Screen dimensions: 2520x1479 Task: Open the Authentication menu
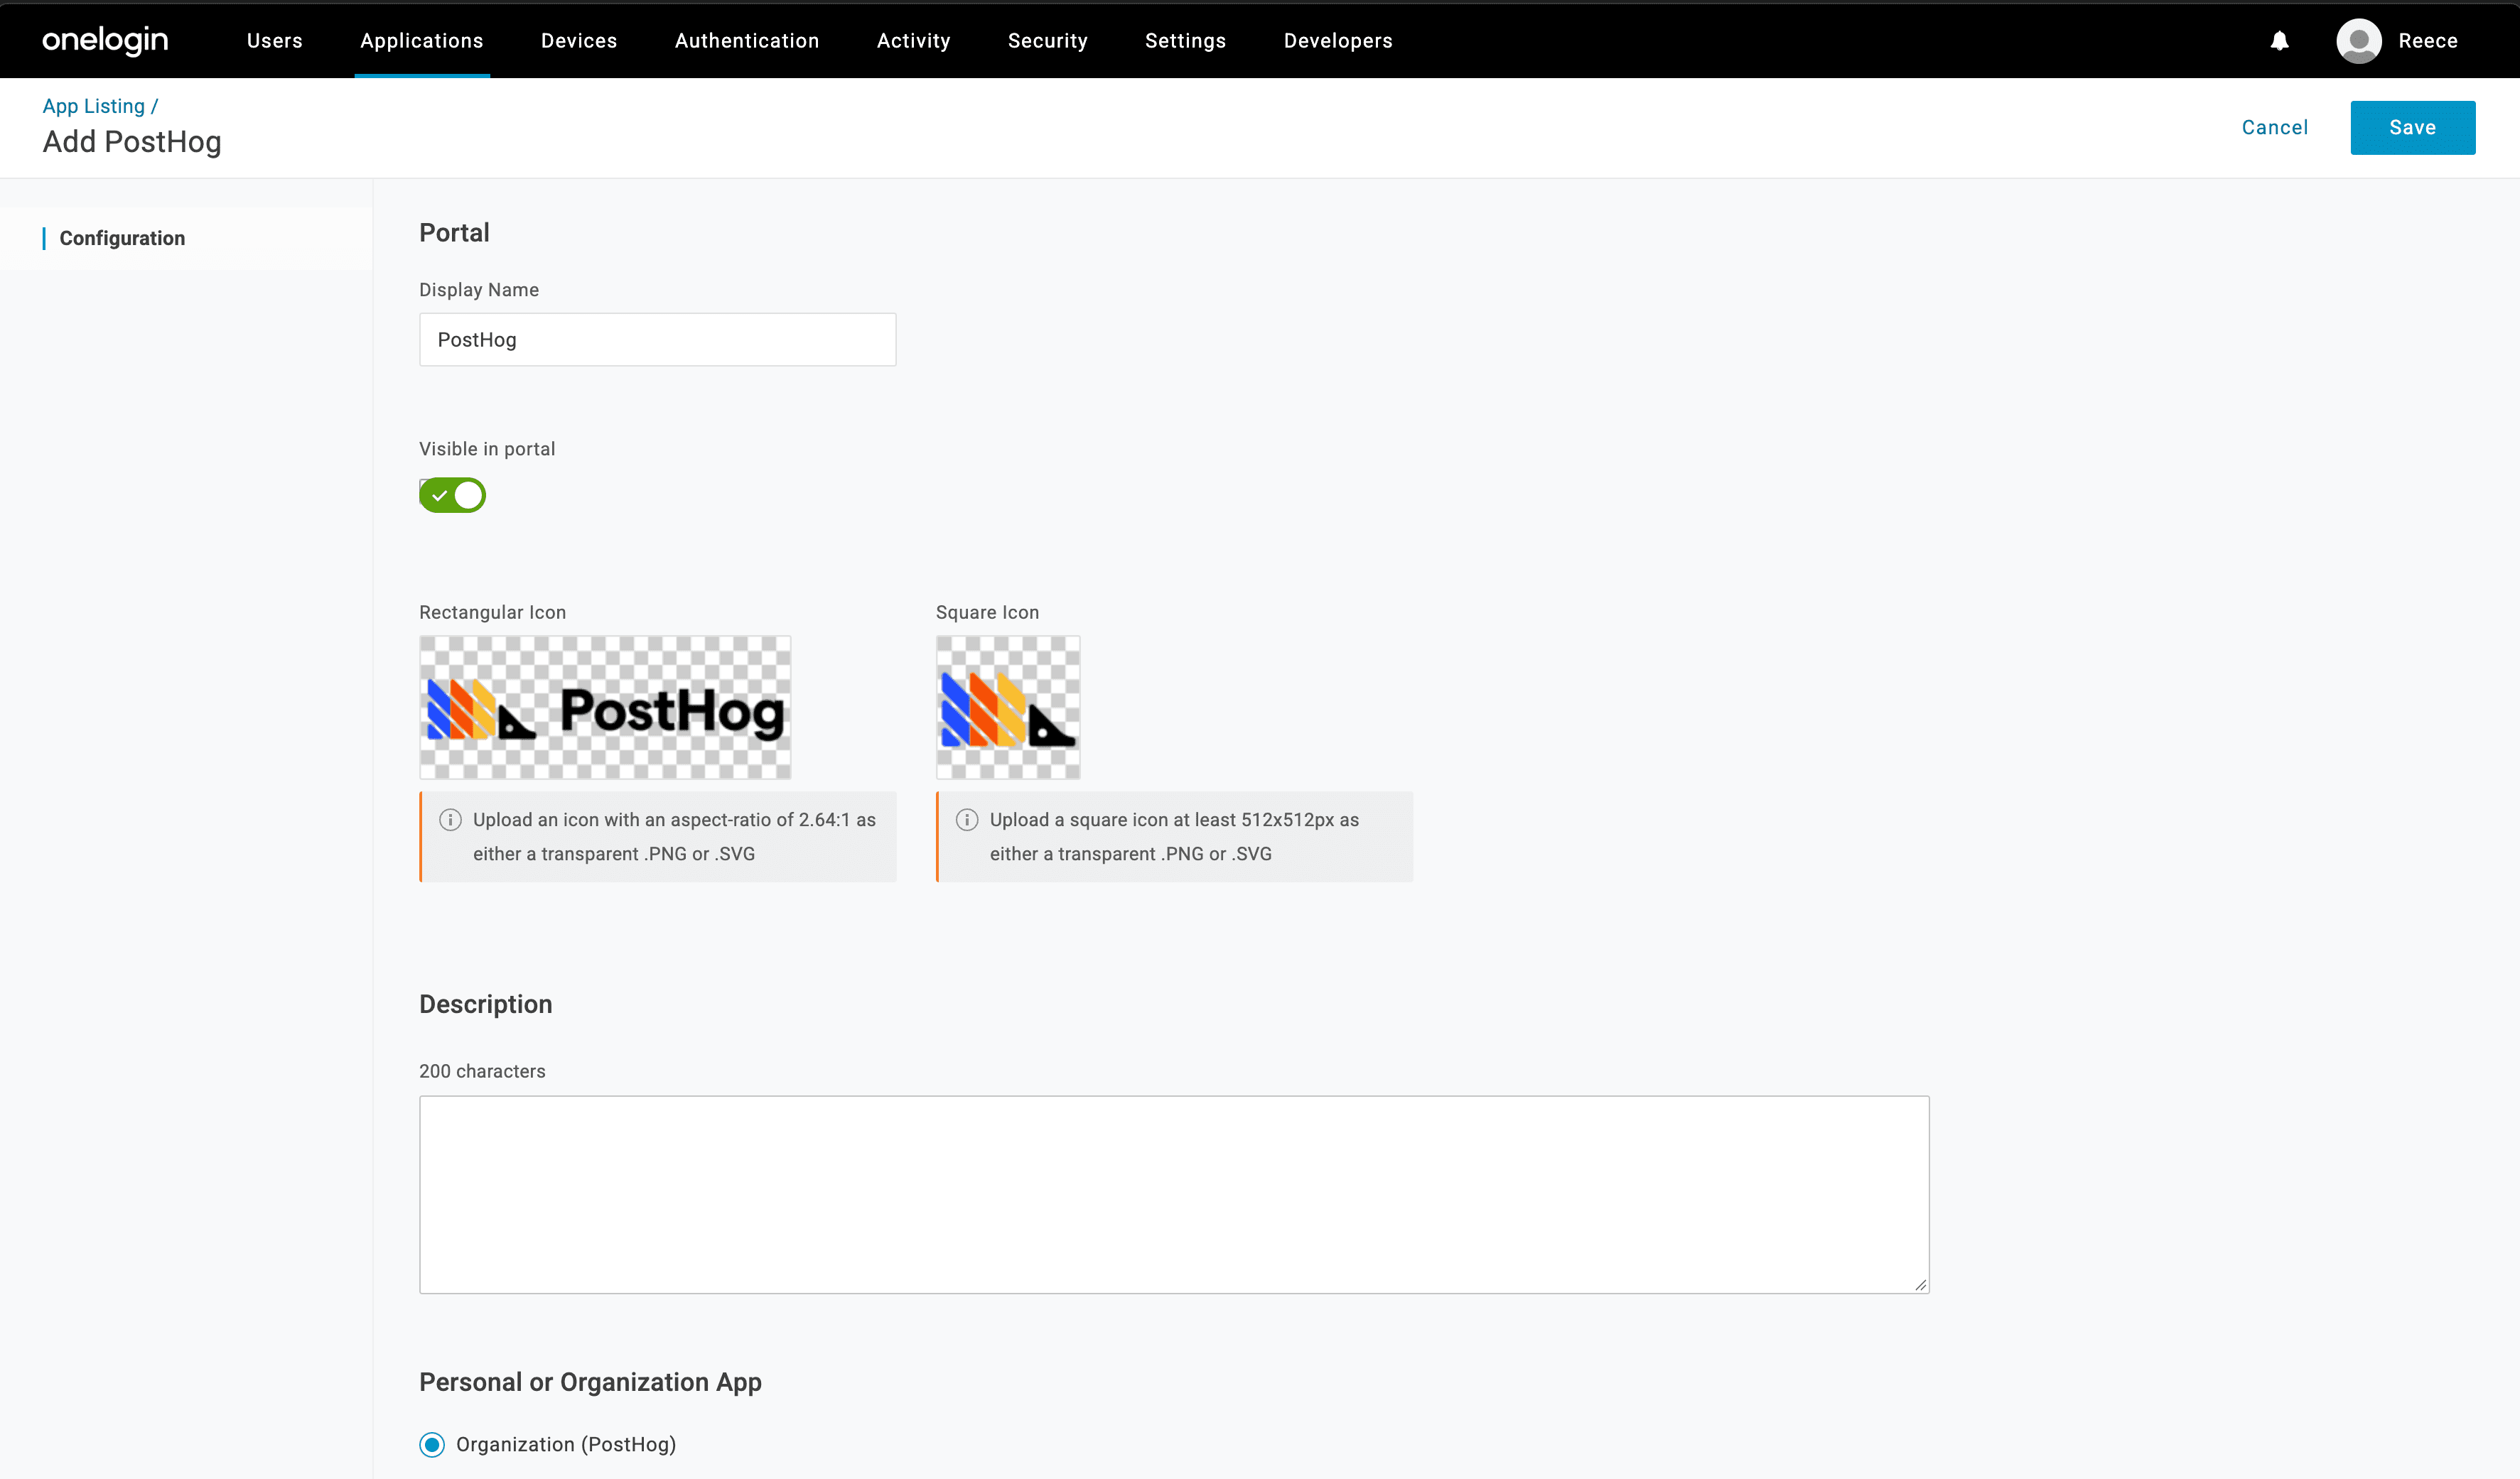747,41
